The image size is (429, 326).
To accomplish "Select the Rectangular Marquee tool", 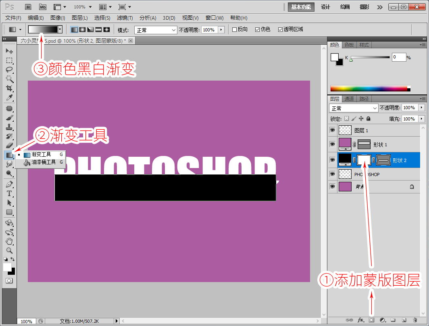I will tap(9, 60).
